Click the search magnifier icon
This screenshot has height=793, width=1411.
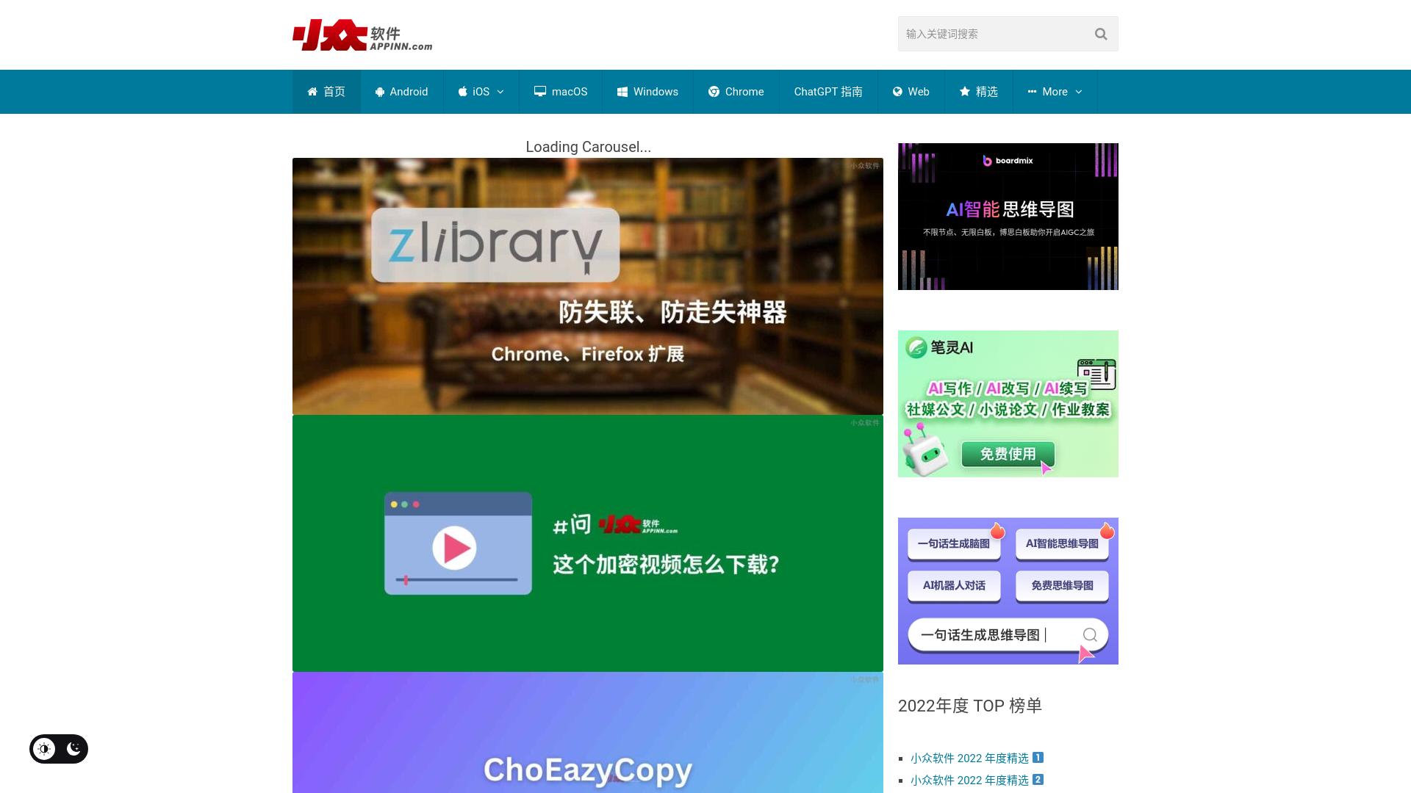pyautogui.click(x=1100, y=34)
